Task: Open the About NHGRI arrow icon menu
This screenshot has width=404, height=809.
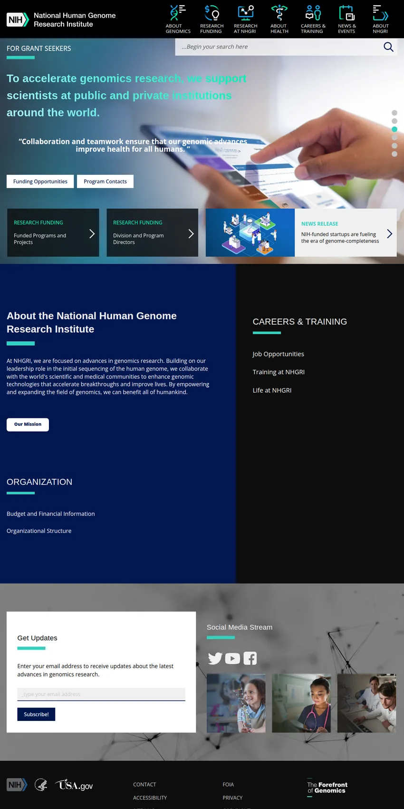Action: [380, 12]
